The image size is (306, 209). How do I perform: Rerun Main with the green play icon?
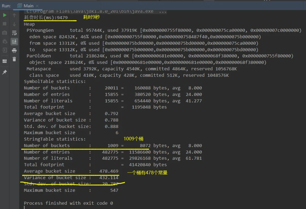click(x=5, y=15)
